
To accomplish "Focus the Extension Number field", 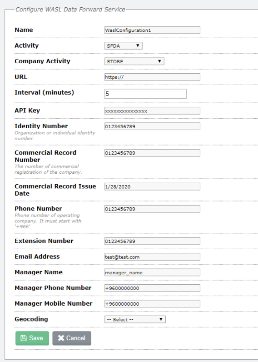I will coord(152,241).
